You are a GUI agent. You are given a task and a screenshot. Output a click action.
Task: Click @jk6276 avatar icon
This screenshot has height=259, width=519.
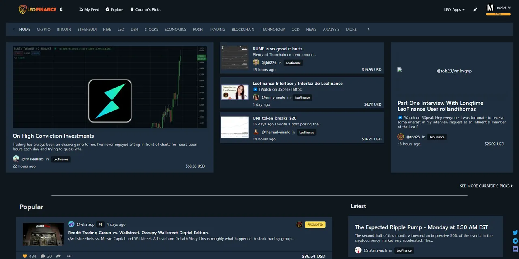pos(256,63)
